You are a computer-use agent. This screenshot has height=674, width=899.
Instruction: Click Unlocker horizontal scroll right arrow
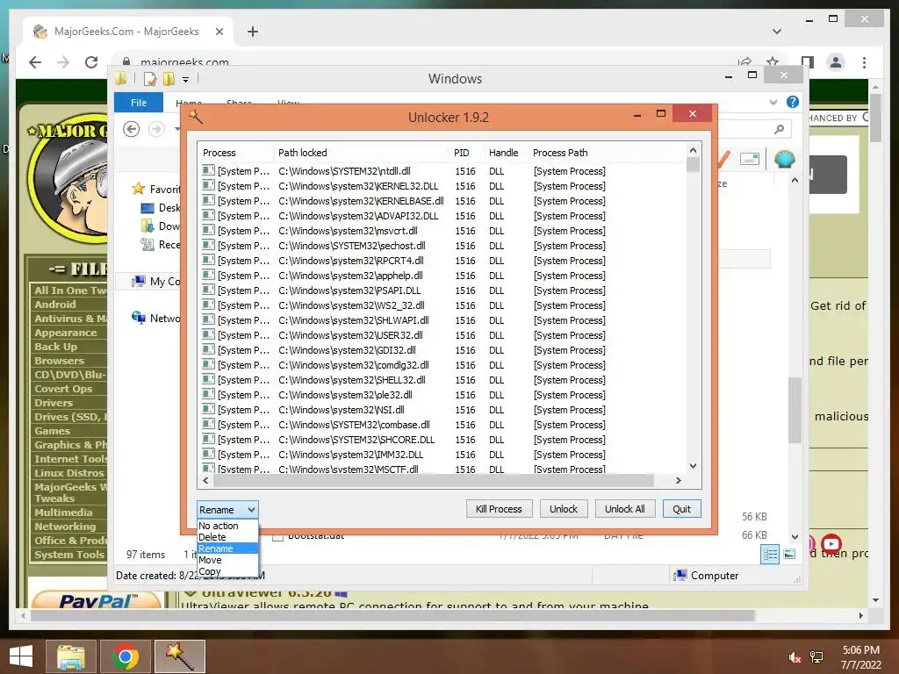pyautogui.click(x=679, y=480)
